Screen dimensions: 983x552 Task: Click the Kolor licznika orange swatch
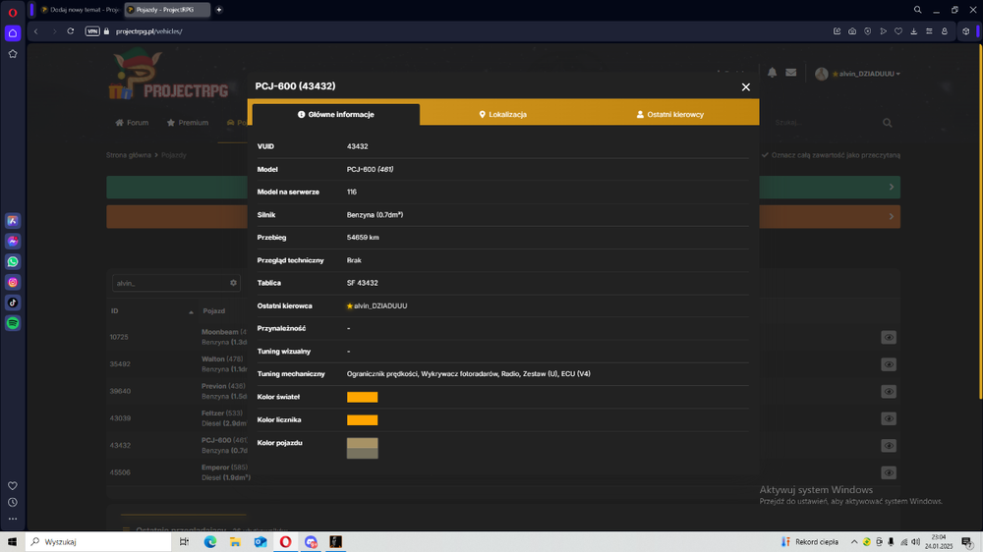point(363,419)
